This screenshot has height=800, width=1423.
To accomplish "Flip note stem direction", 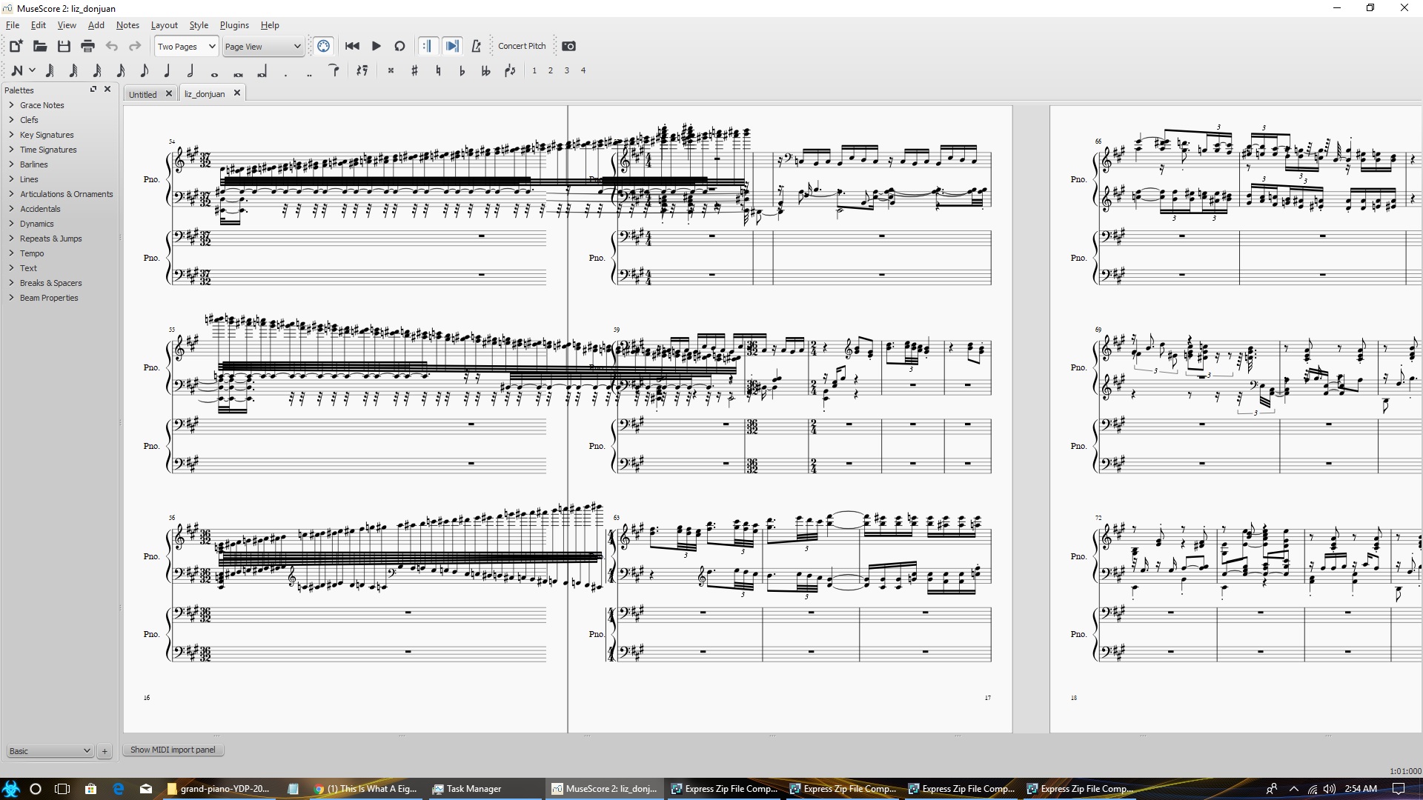I will (x=510, y=70).
